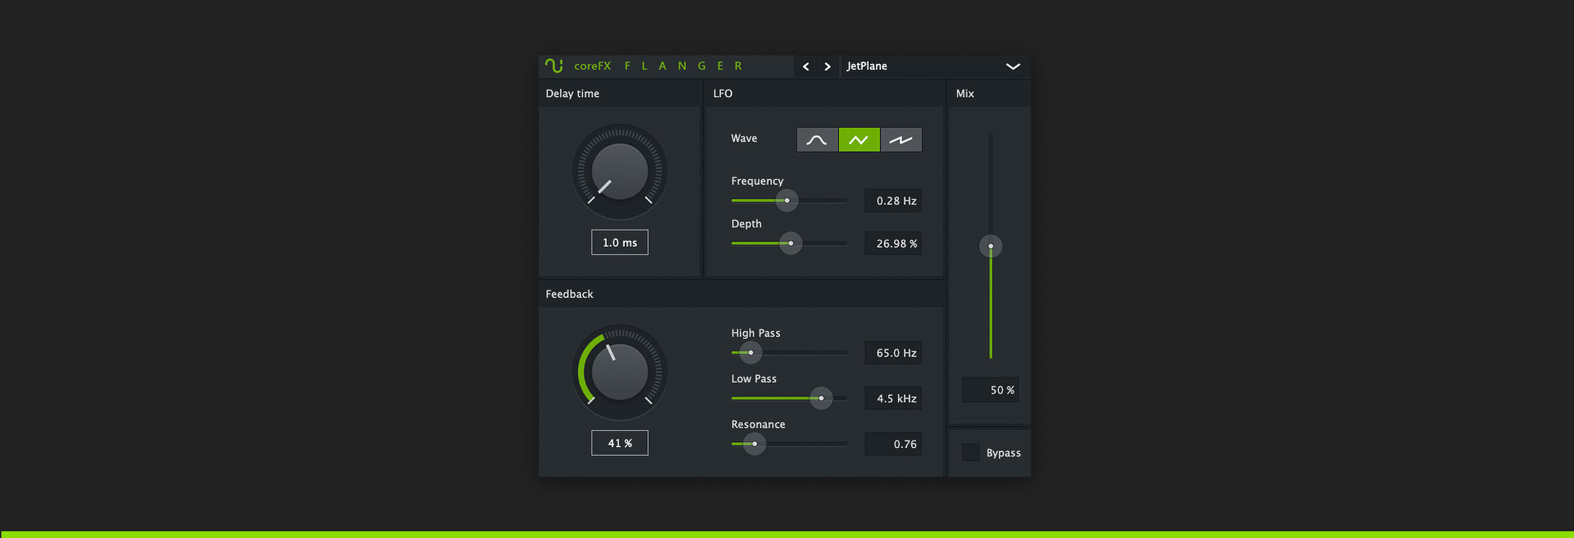Click the Feedback knob

[x=620, y=372]
